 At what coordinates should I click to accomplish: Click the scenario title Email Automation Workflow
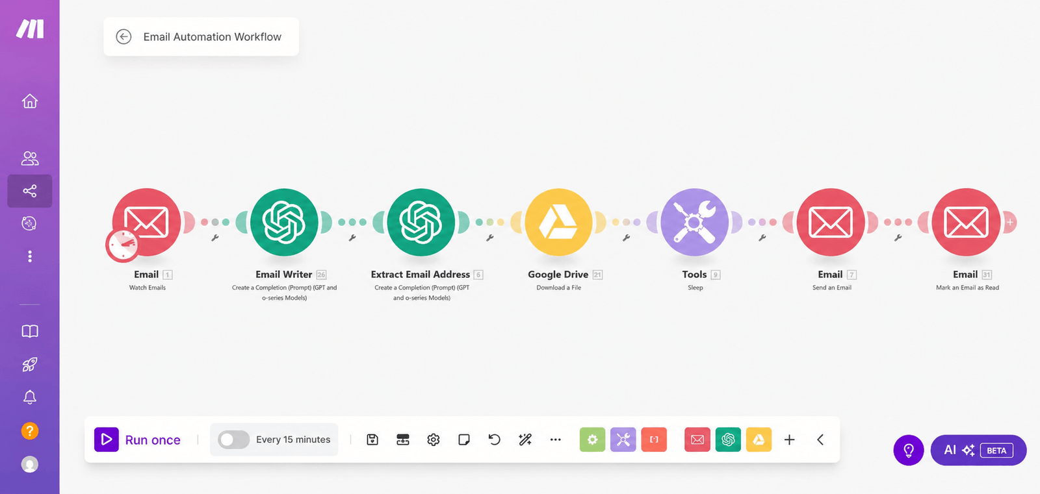(x=213, y=37)
